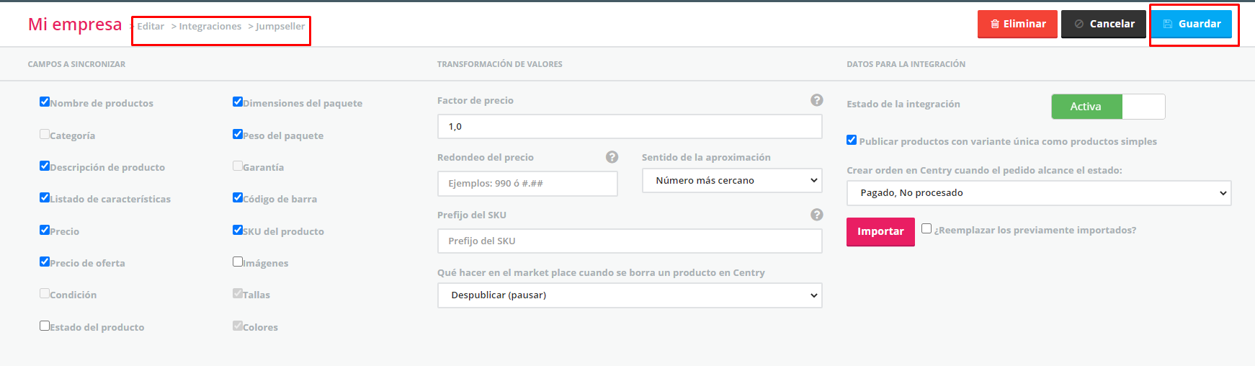The height and width of the screenshot is (366, 1255).
Task: Open Despublicar (pausar) dropdown
Action: (630, 295)
